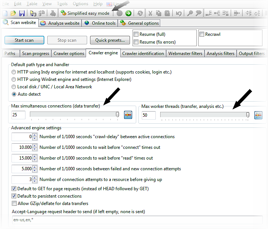Open worker threads slider settings icon
The width and height of the screenshot is (268, 229).
tap(258, 115)
